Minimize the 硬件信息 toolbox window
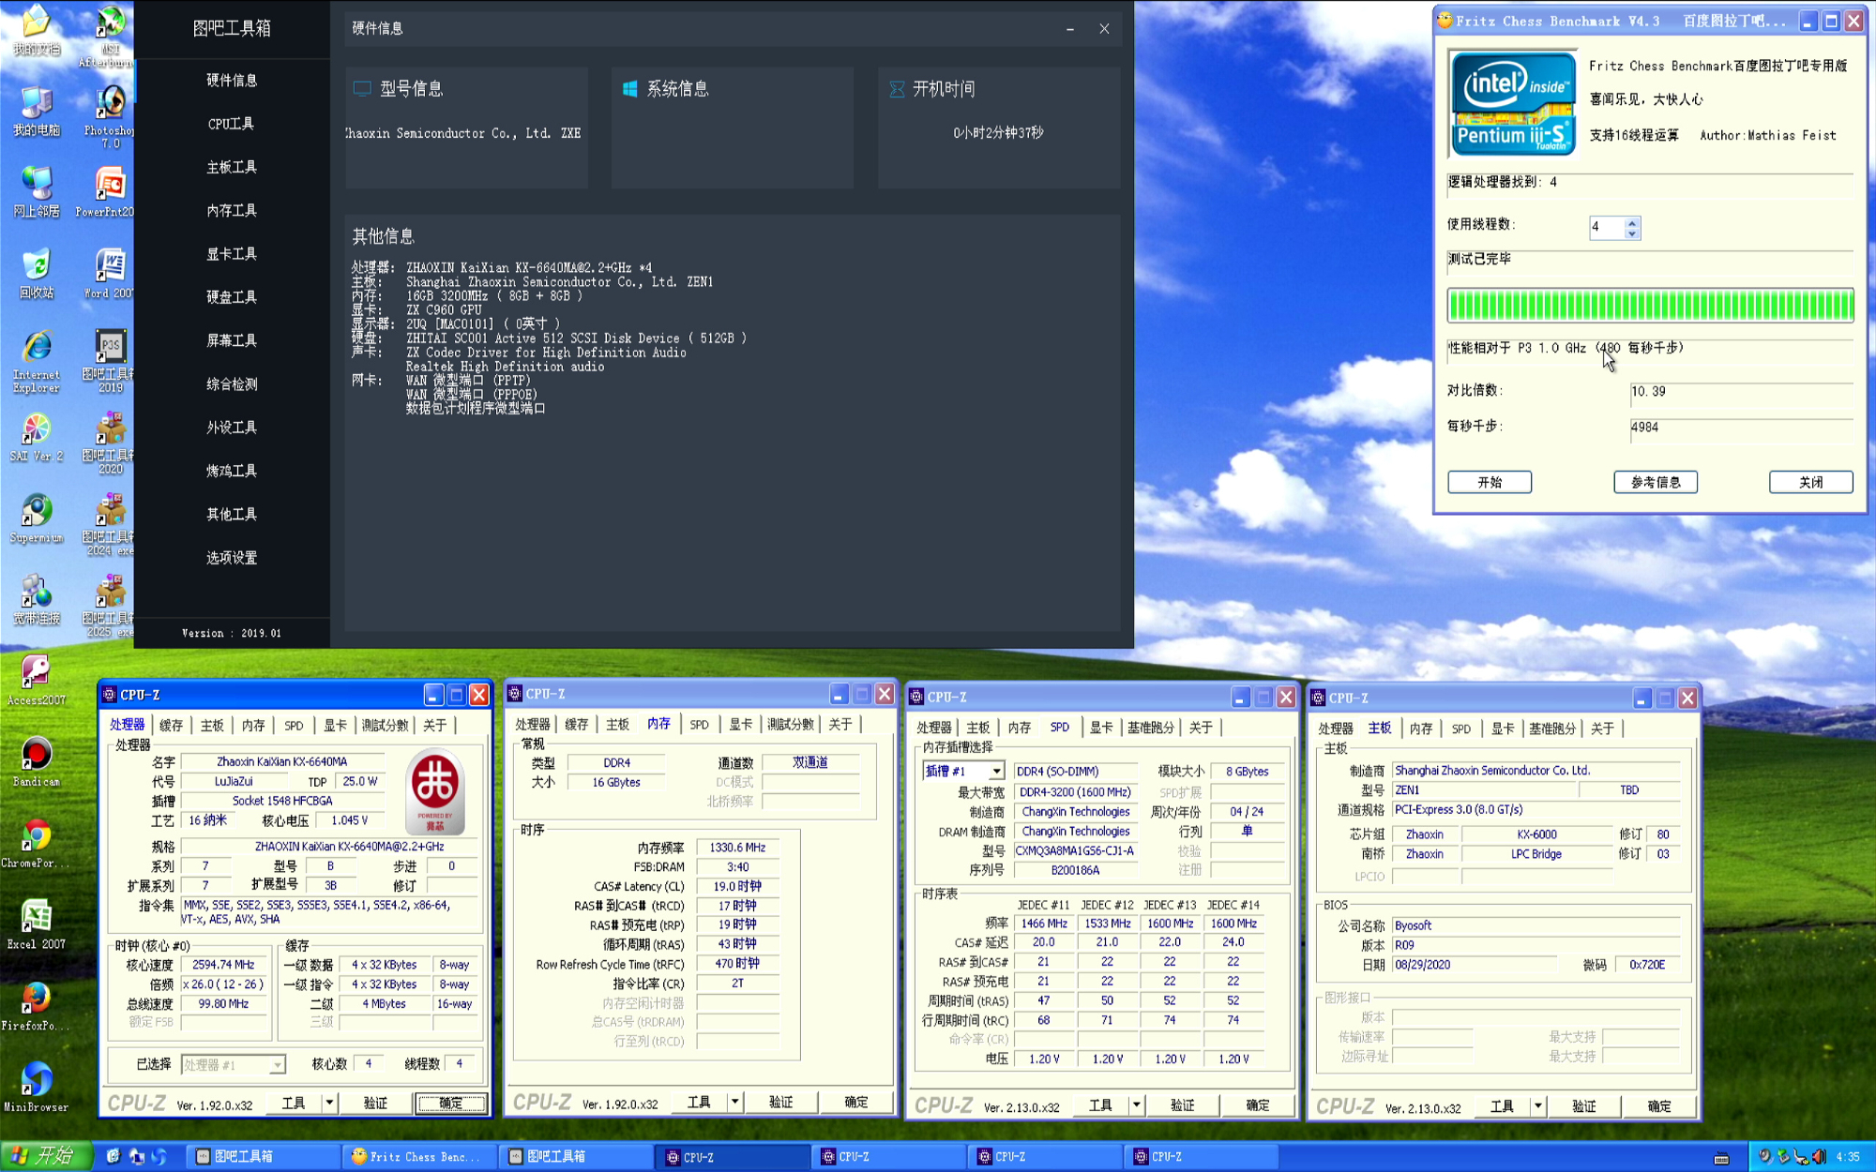Viewport: 1876px width, 1172px height. point(1070,29)
